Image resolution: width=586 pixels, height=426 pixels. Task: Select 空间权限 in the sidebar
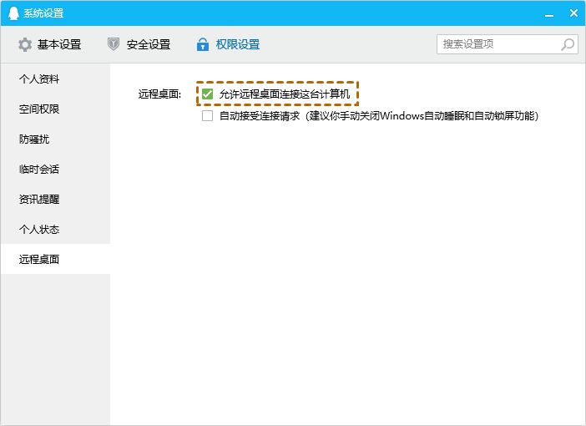click(x=39, y=109)
